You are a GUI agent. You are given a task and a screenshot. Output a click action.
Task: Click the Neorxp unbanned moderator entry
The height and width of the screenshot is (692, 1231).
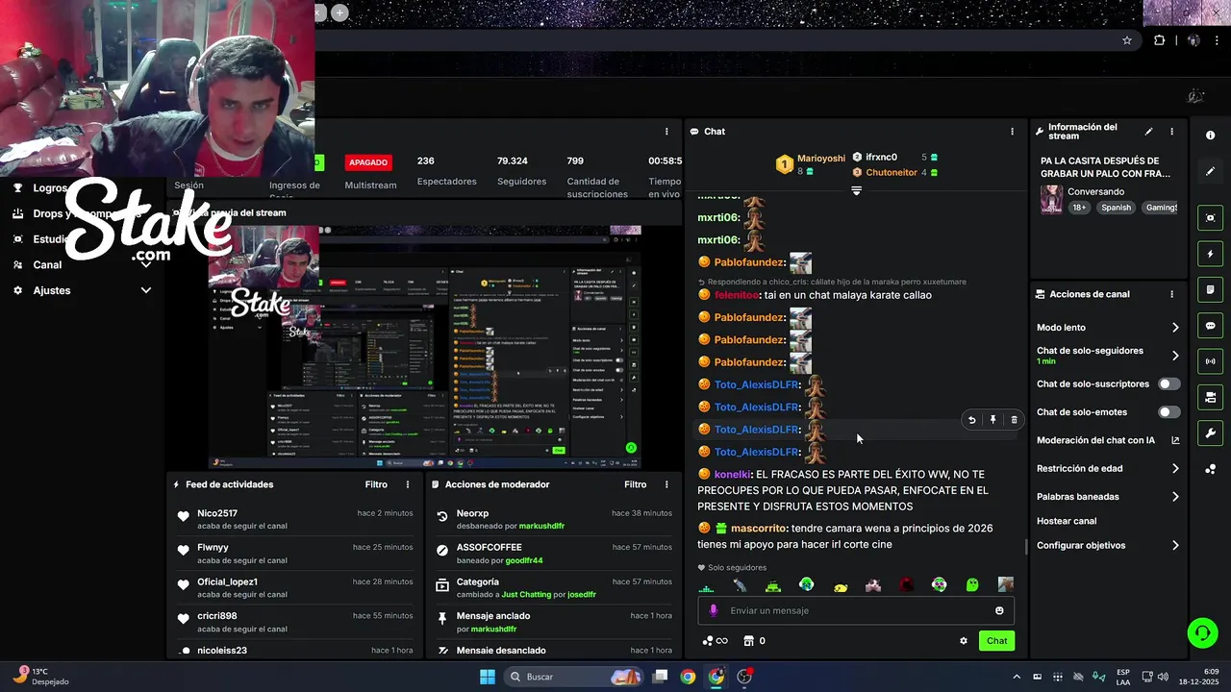coord(553,519)
